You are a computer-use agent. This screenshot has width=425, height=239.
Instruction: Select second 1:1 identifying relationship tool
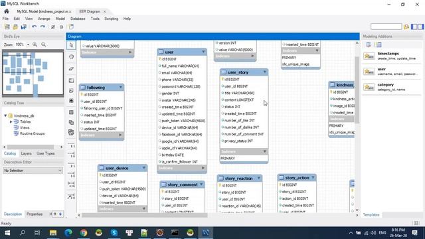[x=71, y=165]
